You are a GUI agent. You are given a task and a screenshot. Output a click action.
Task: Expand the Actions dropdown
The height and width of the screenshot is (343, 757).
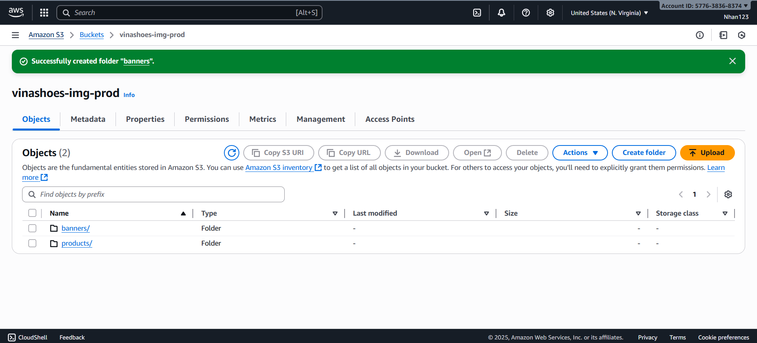tap(580, 153)
